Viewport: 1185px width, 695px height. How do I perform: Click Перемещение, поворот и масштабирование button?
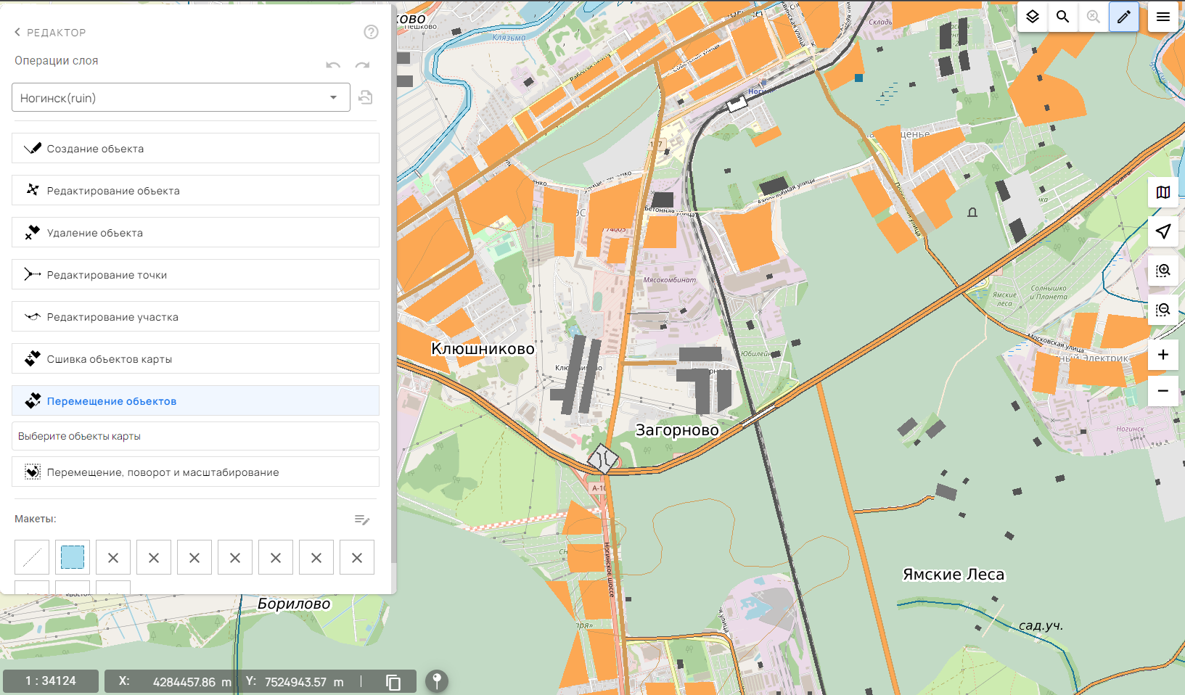tap(195, 472)
